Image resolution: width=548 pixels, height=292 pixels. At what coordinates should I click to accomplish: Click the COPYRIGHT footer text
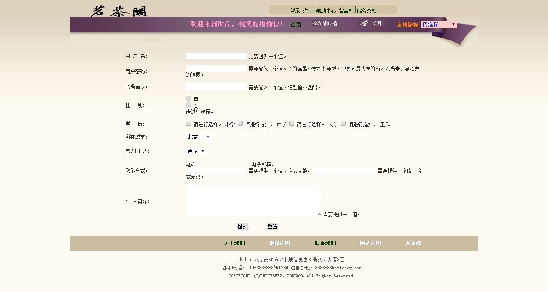tap(291, 276)
